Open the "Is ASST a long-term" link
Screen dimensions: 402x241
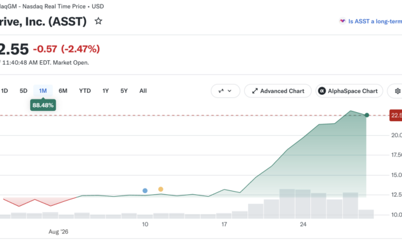375,21
